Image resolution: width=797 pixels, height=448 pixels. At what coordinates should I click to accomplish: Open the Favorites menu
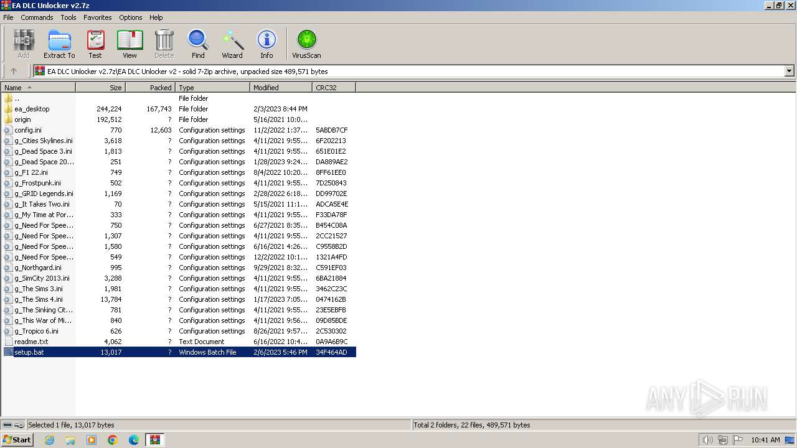pyautogui.click(x=98, y=17)
